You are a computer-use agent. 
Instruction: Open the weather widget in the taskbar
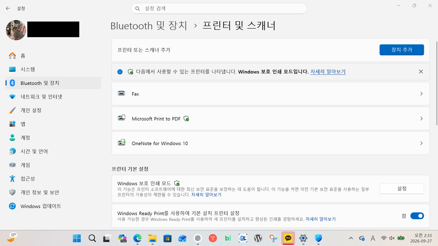[11, 238]
